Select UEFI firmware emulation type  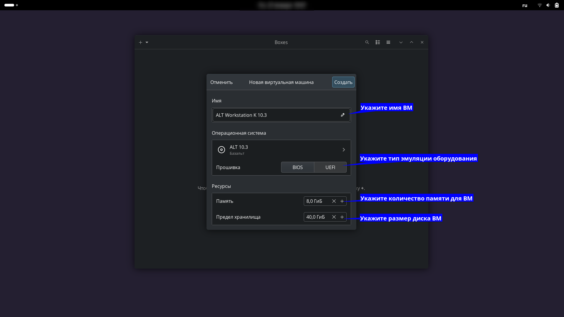pos(330,167)
